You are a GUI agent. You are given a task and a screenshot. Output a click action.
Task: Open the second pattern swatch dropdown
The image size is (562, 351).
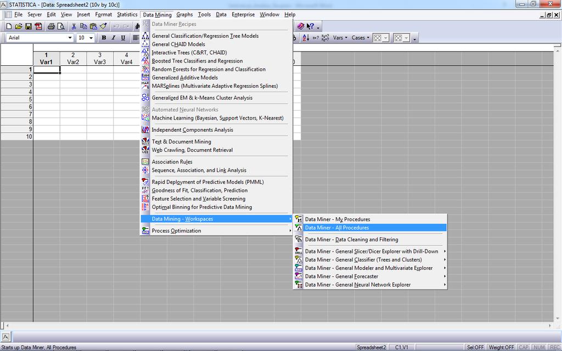coord(406,38)
